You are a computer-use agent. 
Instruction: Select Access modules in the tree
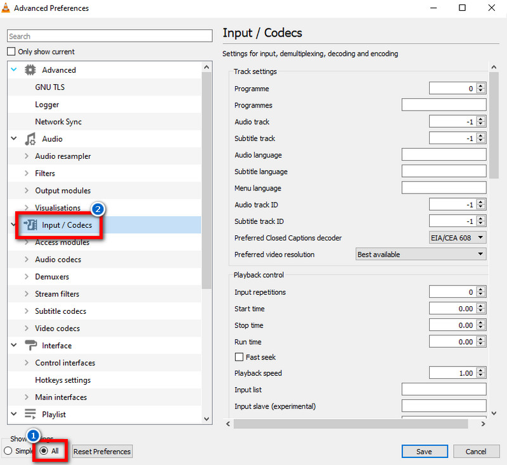point(62,242)
